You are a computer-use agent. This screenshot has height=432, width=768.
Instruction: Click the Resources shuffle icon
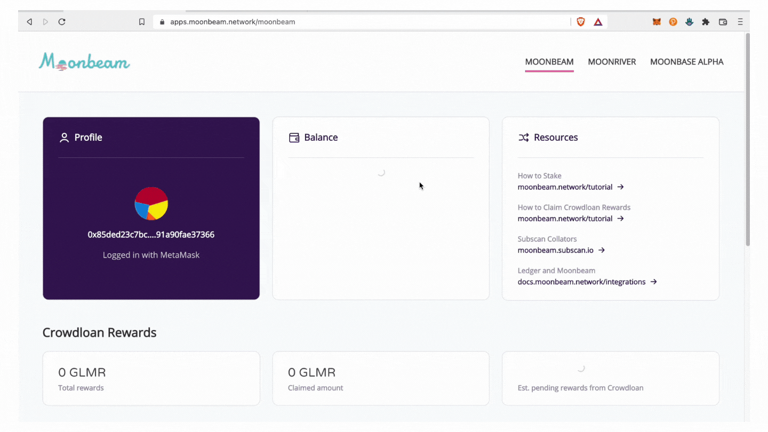[524, 138]
